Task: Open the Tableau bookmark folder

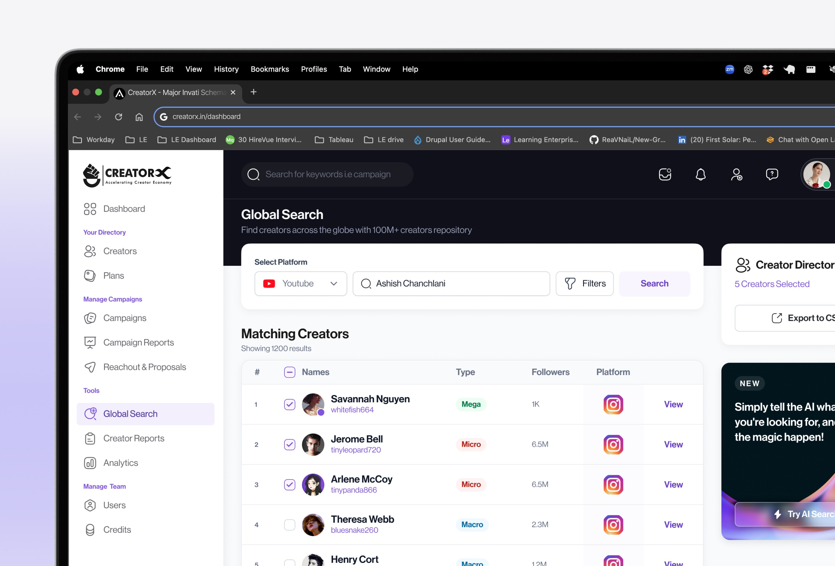Action: (334, 140)
